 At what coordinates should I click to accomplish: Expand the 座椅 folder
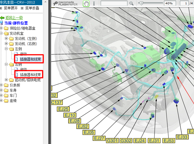(1, 101)
